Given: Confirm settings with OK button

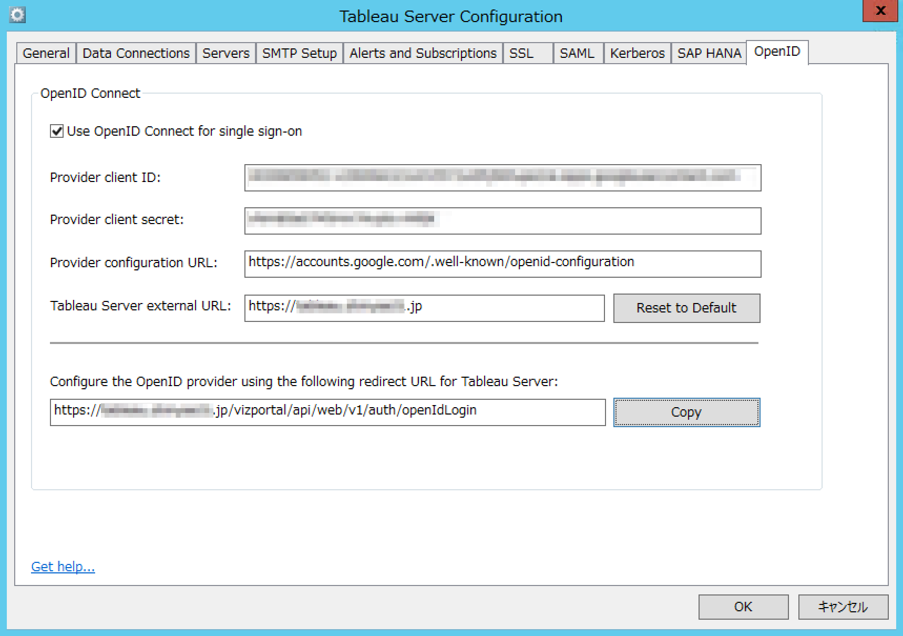Looking at the screenshot, I should coord(743,607).
